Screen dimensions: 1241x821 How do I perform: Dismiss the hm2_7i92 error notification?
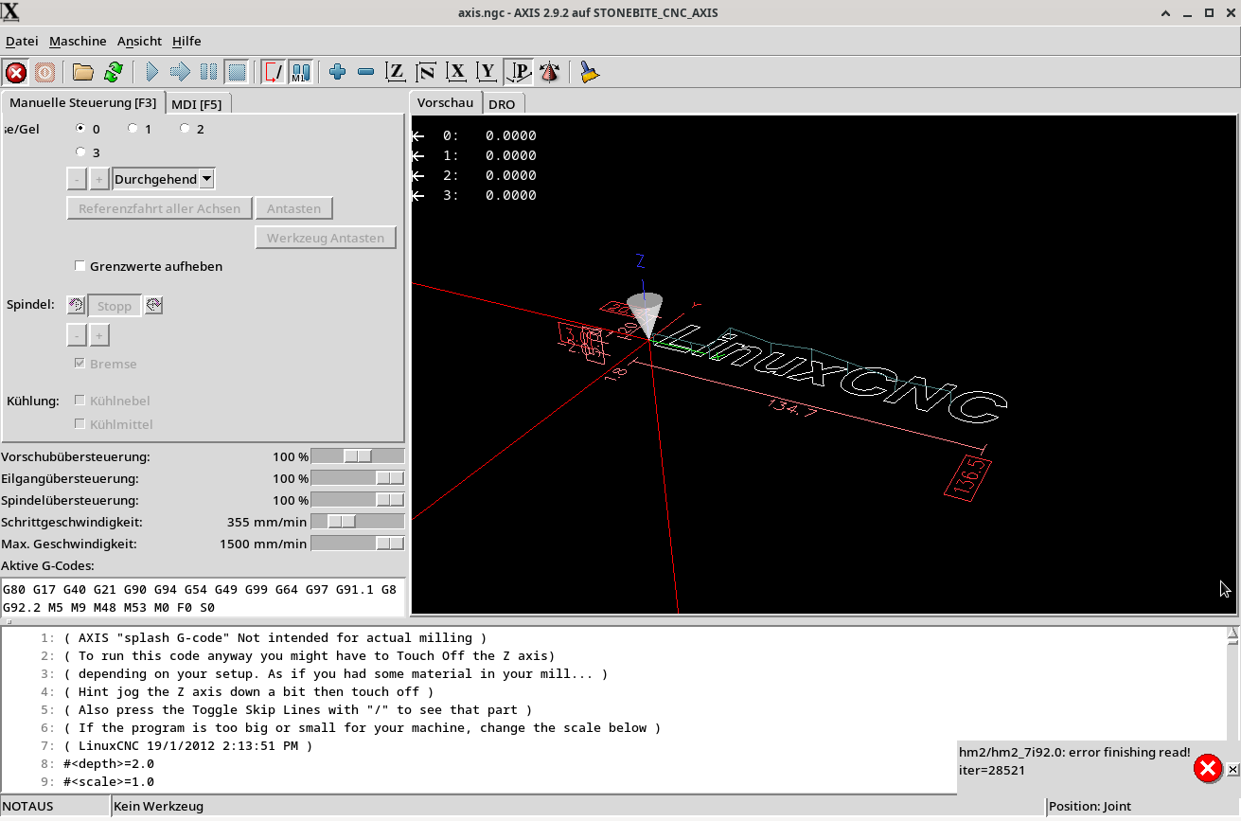tap(1232, 770)
